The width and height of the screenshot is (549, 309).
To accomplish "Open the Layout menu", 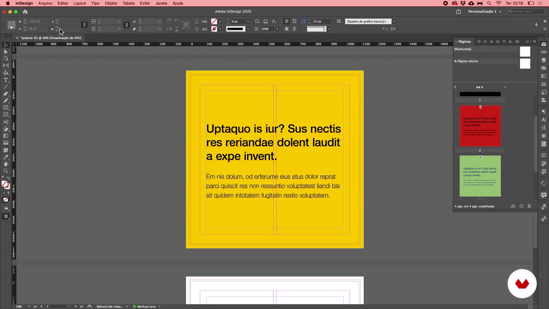I will (80, 3).
